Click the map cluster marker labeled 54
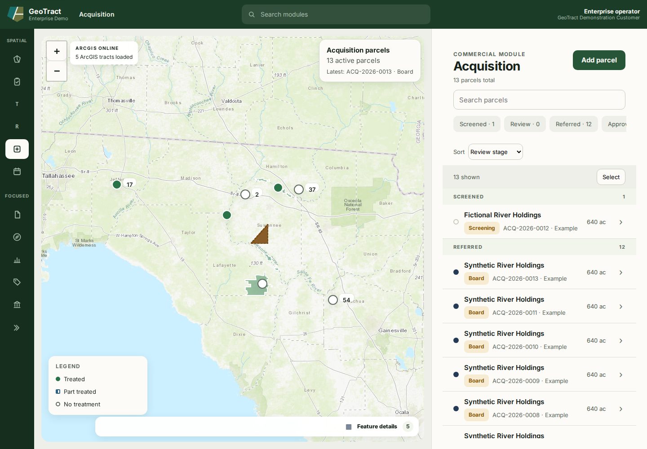Image resolution: width=647 pixels, height=449 pixels. click(333, 300)
